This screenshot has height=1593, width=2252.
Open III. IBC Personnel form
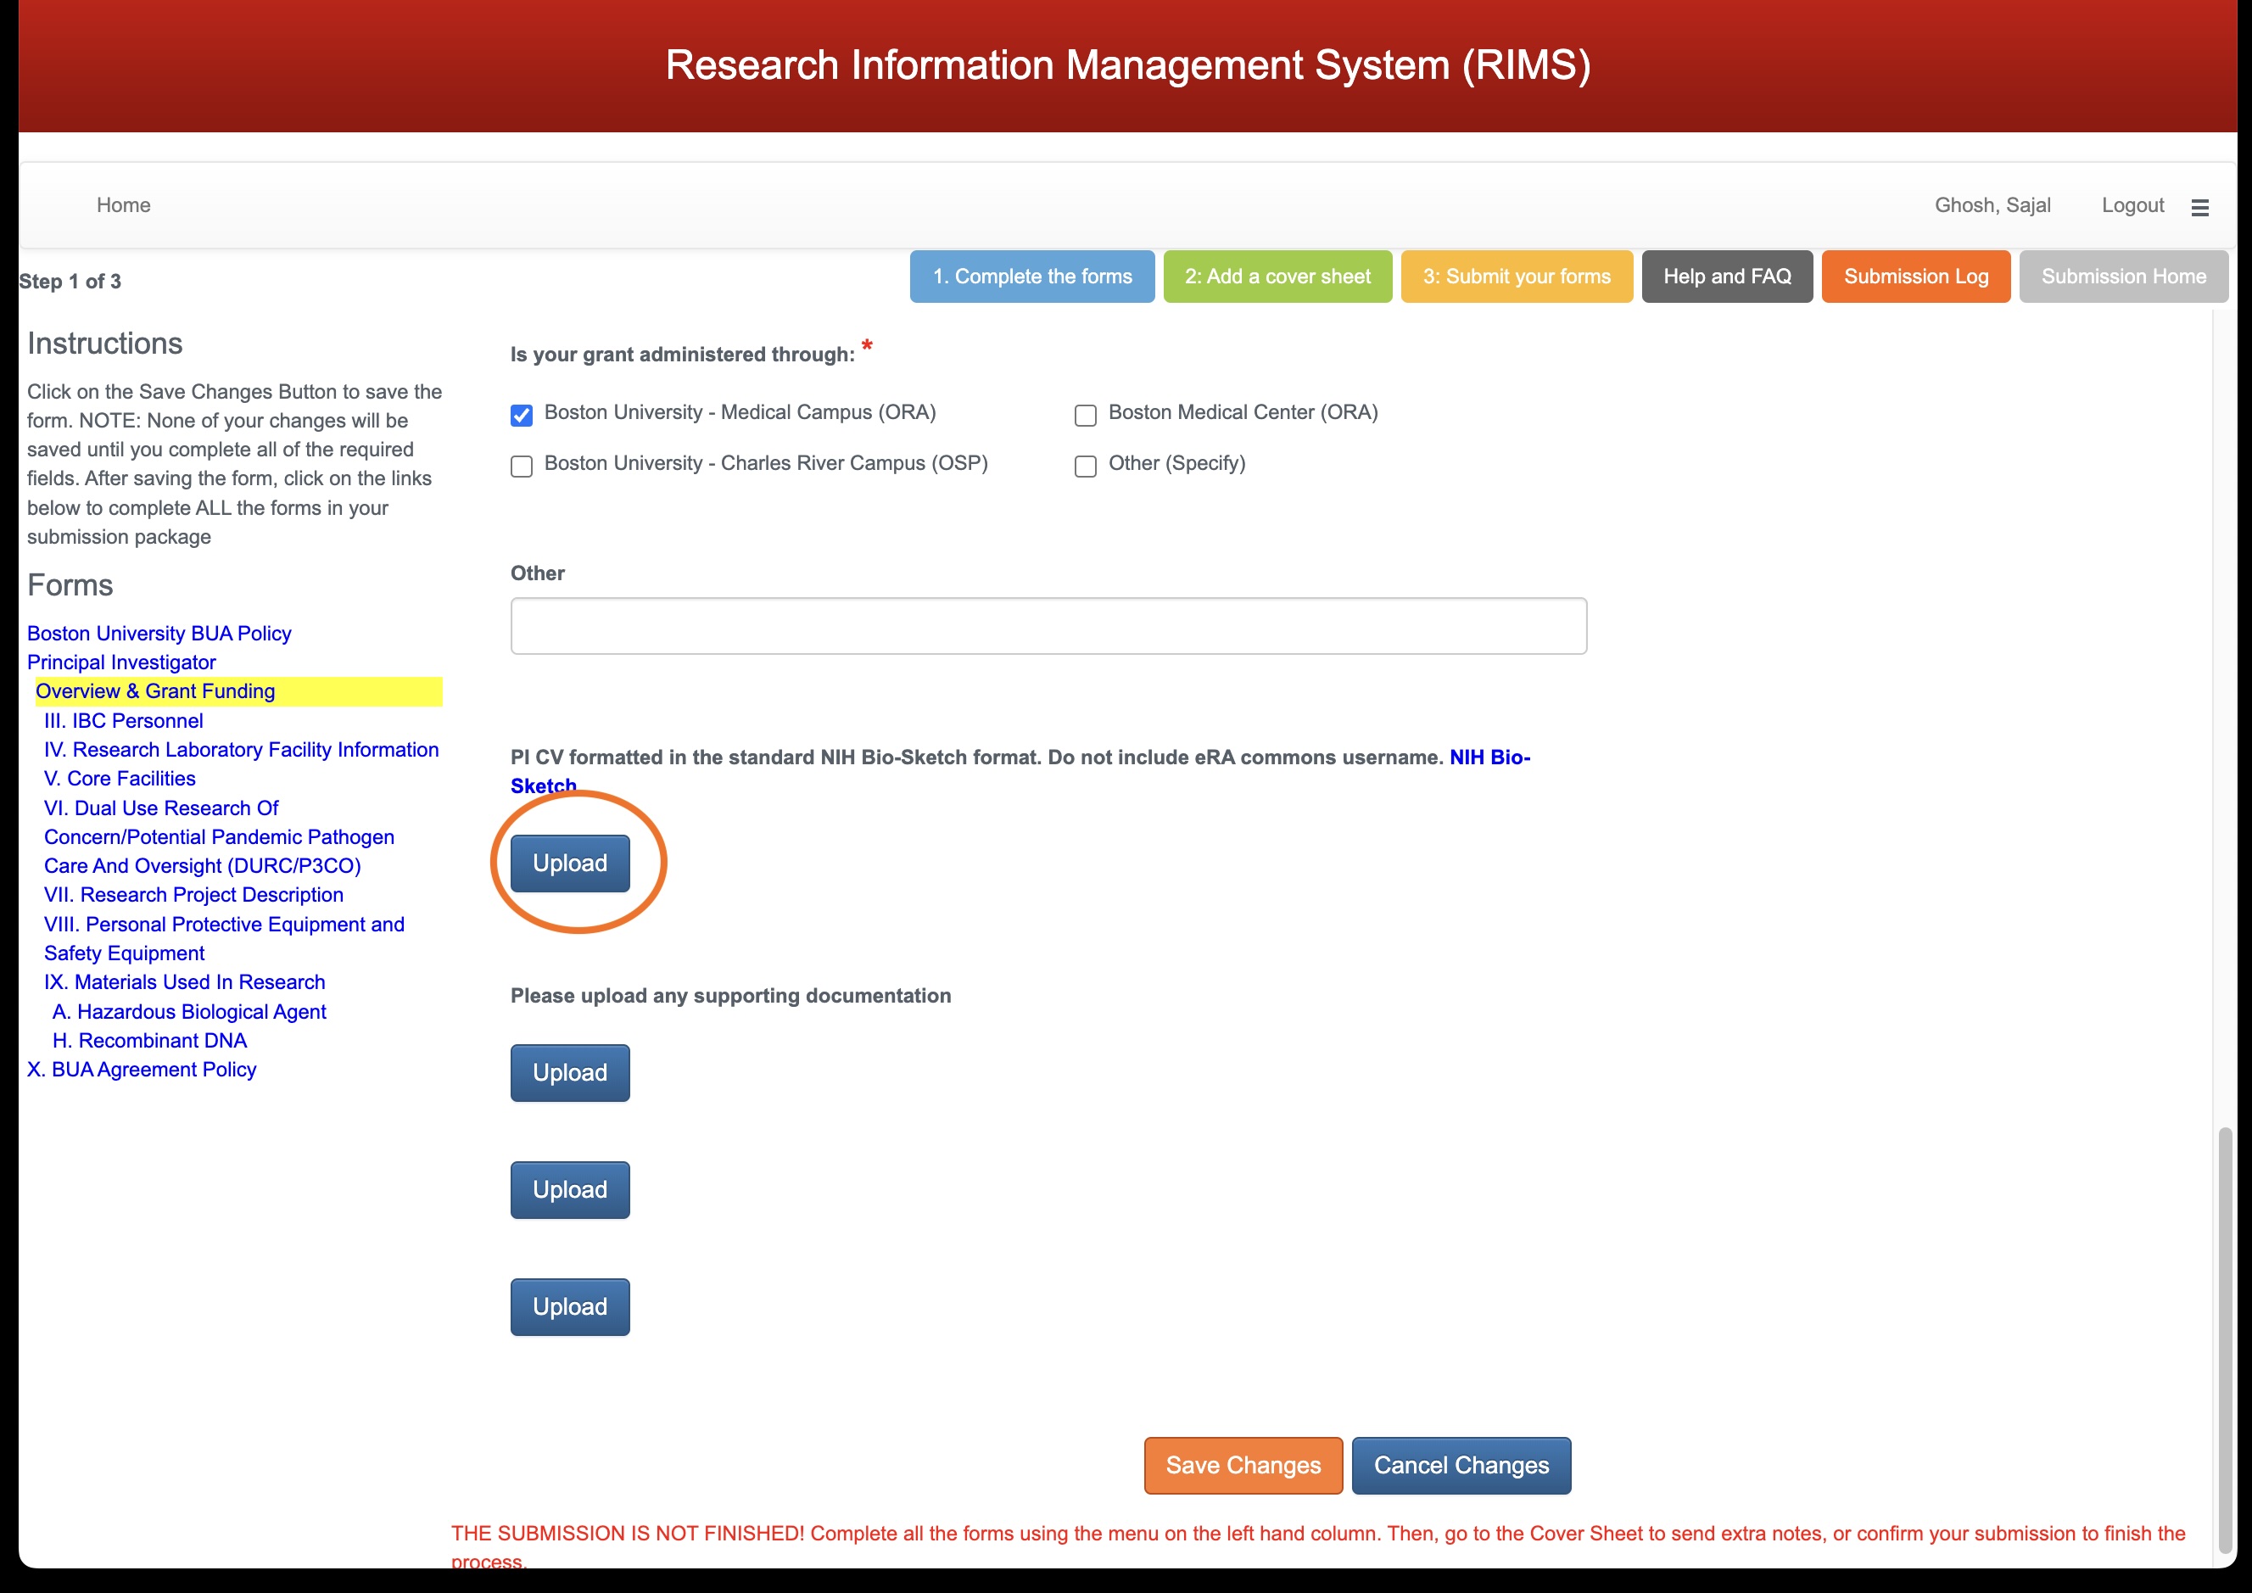pyautogui.click(x=124, y=721)
